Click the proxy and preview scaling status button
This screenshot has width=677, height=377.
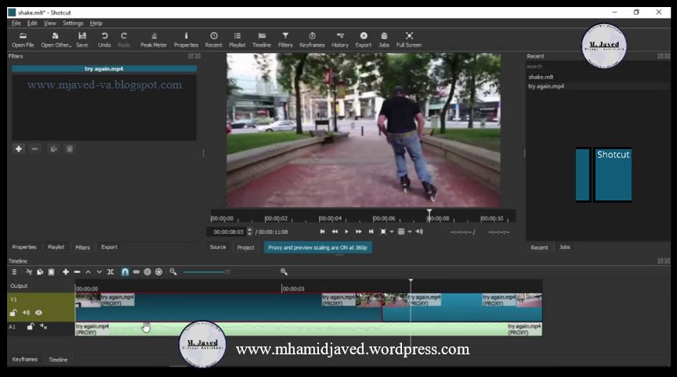coord(318,247)
